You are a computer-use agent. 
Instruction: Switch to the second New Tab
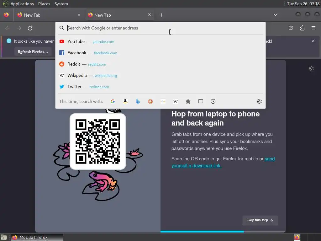(120, 15)
